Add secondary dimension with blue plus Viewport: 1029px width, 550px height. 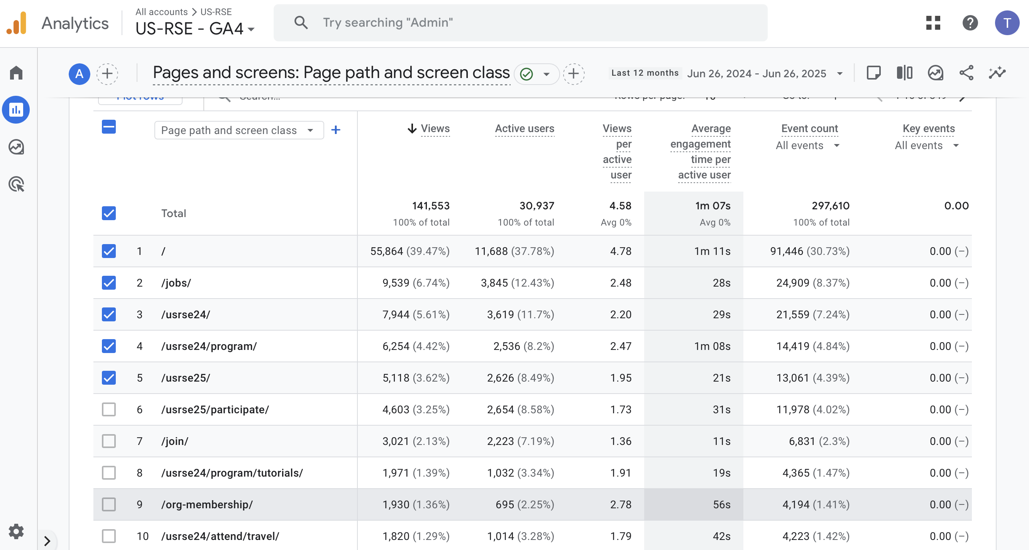tap(336, 130)
